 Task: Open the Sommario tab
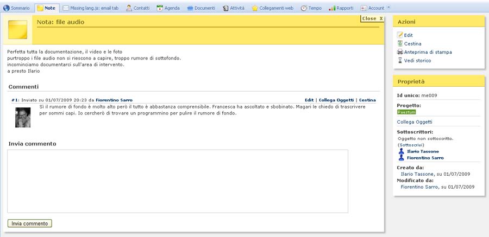point(16,8)
